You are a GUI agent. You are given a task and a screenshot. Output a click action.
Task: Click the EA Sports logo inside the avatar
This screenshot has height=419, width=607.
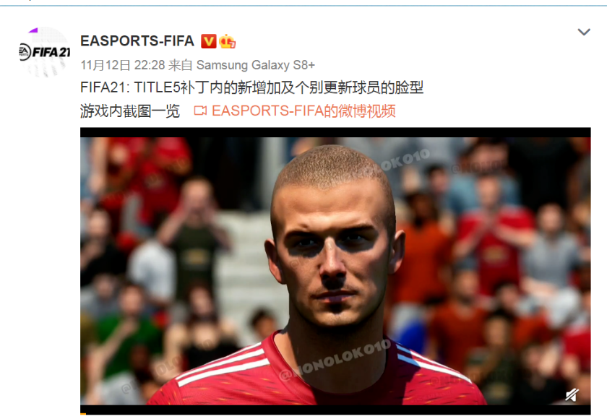(25, 52)
